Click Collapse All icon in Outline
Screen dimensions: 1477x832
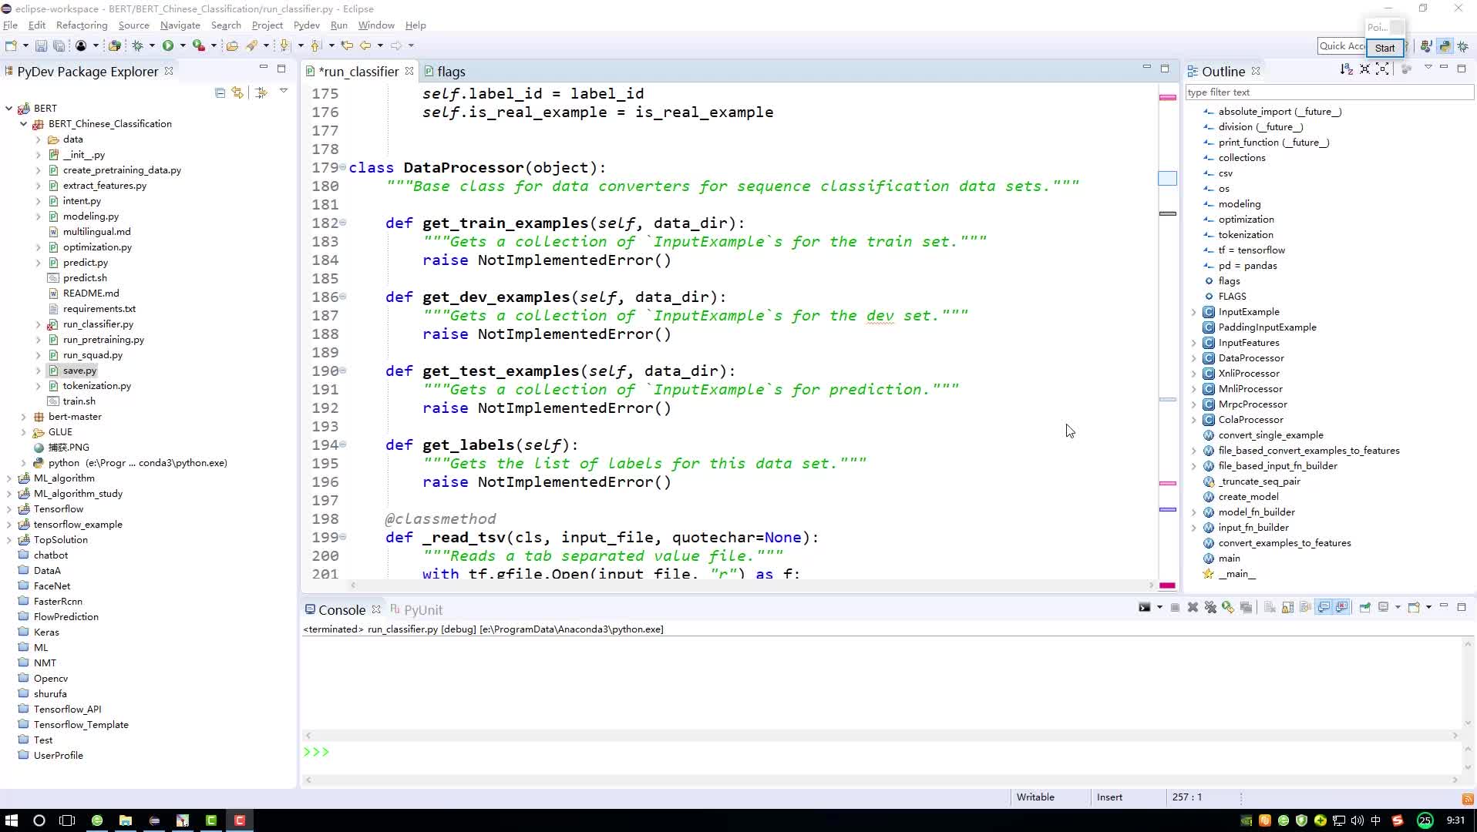point(1365,69)
